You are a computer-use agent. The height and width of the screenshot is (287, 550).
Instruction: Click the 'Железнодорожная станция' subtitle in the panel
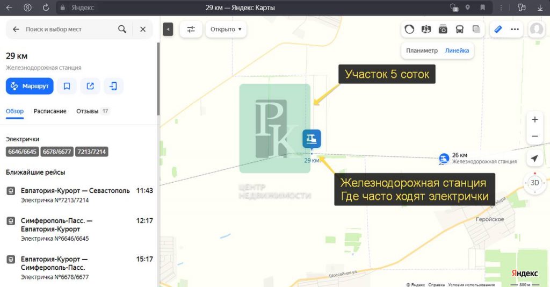44,68
